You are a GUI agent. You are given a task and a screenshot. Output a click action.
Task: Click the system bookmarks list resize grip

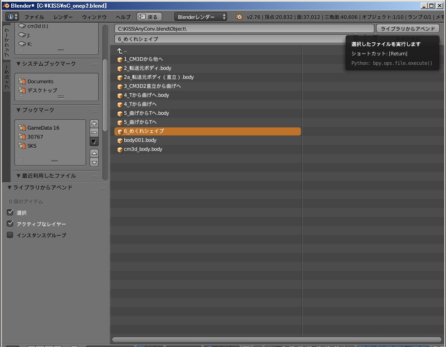(60, 97)
